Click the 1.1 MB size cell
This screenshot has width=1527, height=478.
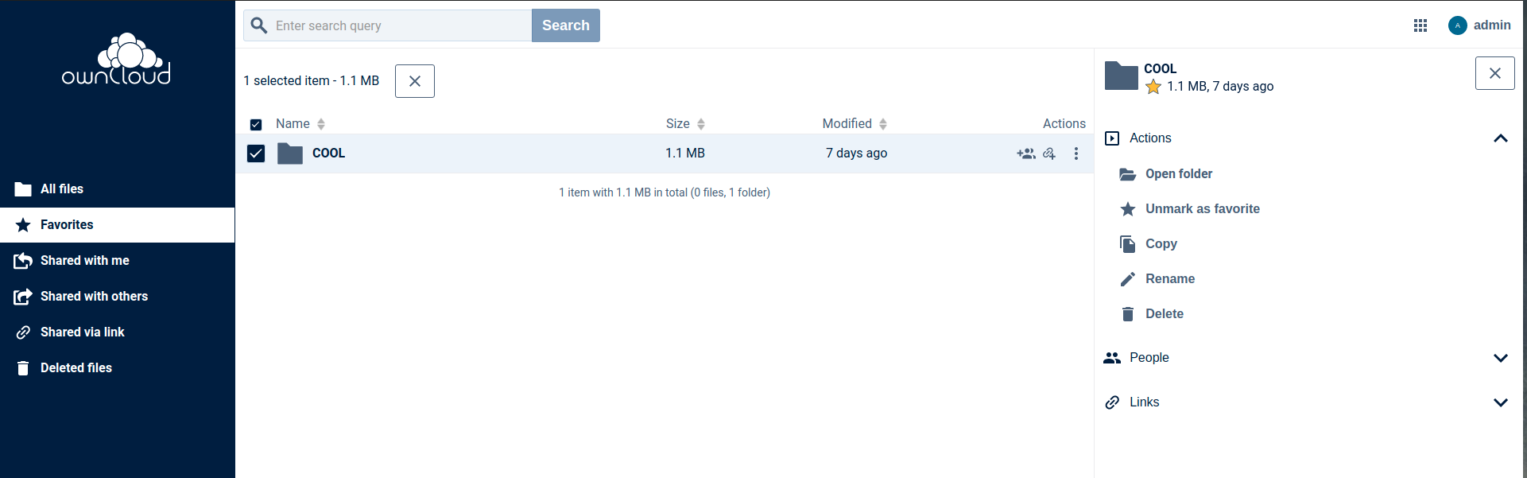point(685,154)
